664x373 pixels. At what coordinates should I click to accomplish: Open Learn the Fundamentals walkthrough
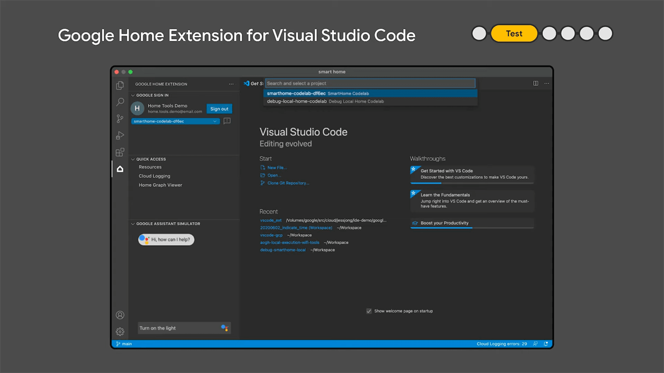pos(472,201)
